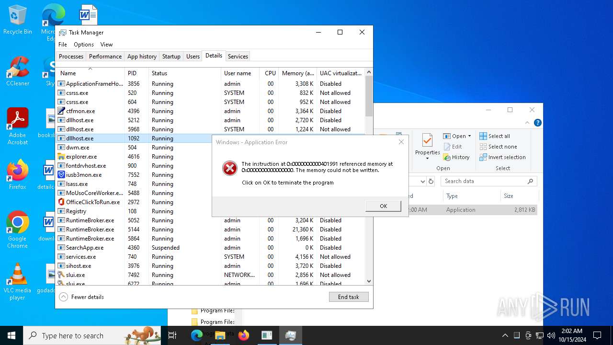This screenshot has height=345, width=613.
Task: Sort by the Status column header
Action: (185, 73)
